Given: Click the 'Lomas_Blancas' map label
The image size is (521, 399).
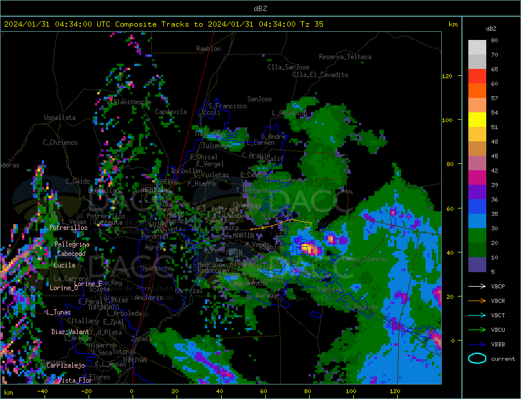Looking at the screenshot, I should click(365, 259).
